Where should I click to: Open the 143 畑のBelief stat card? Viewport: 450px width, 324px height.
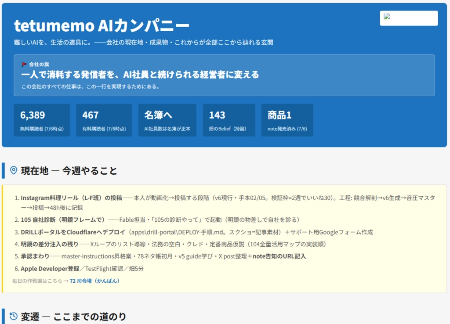(229, 120)
